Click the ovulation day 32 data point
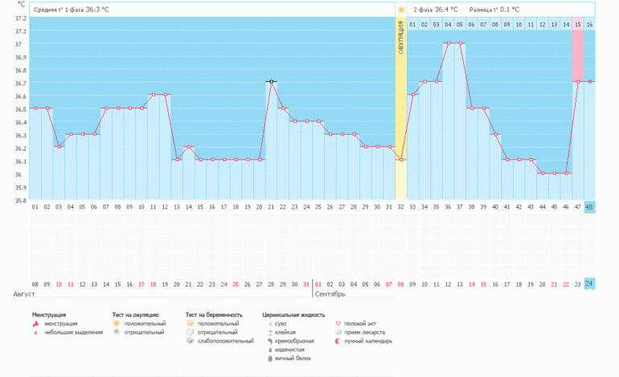Viewport: 619px width, 377px height. click(401, 160)
